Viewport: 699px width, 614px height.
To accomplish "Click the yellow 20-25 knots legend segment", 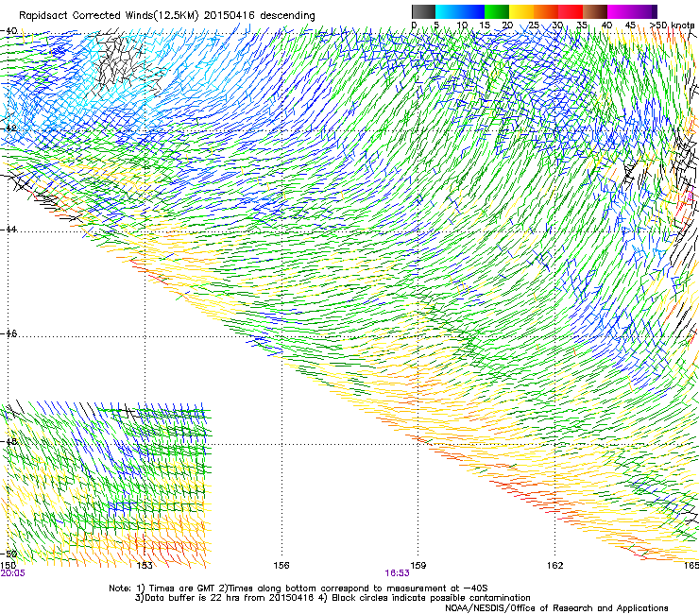I will click(x=521, y=11).
